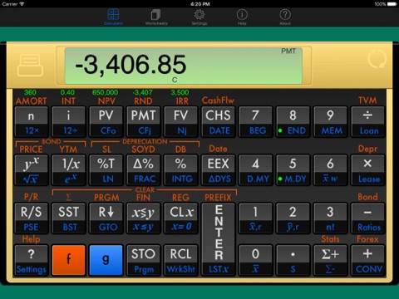The height and width of the screenshot is (299, 399).
Task: Tap the CHS change sign key
Action: tap(218, 121)
